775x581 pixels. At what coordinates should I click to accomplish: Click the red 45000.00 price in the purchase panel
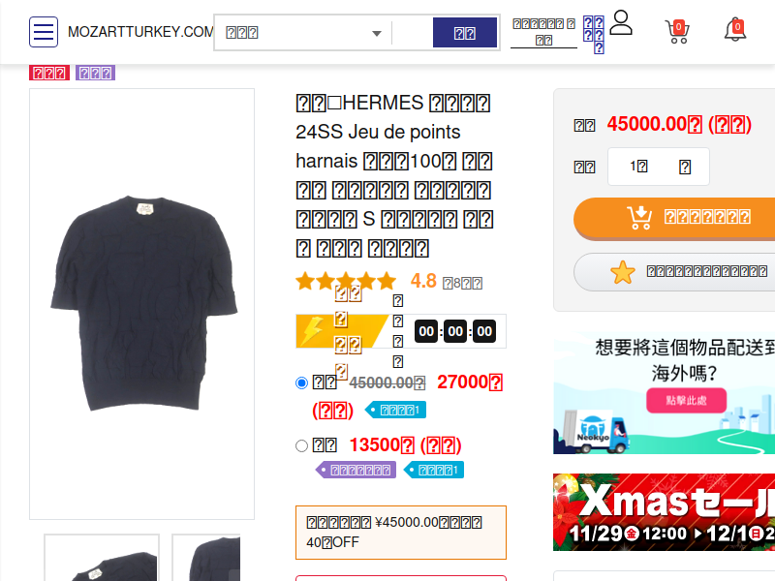click(x=679, y=125)
